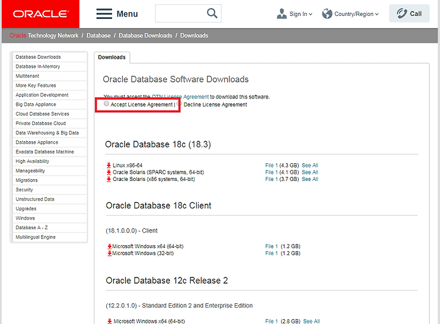Click download arrow icon beside Linux x86-64
This screenshot has height=324, width=440.
coord(109,165)
